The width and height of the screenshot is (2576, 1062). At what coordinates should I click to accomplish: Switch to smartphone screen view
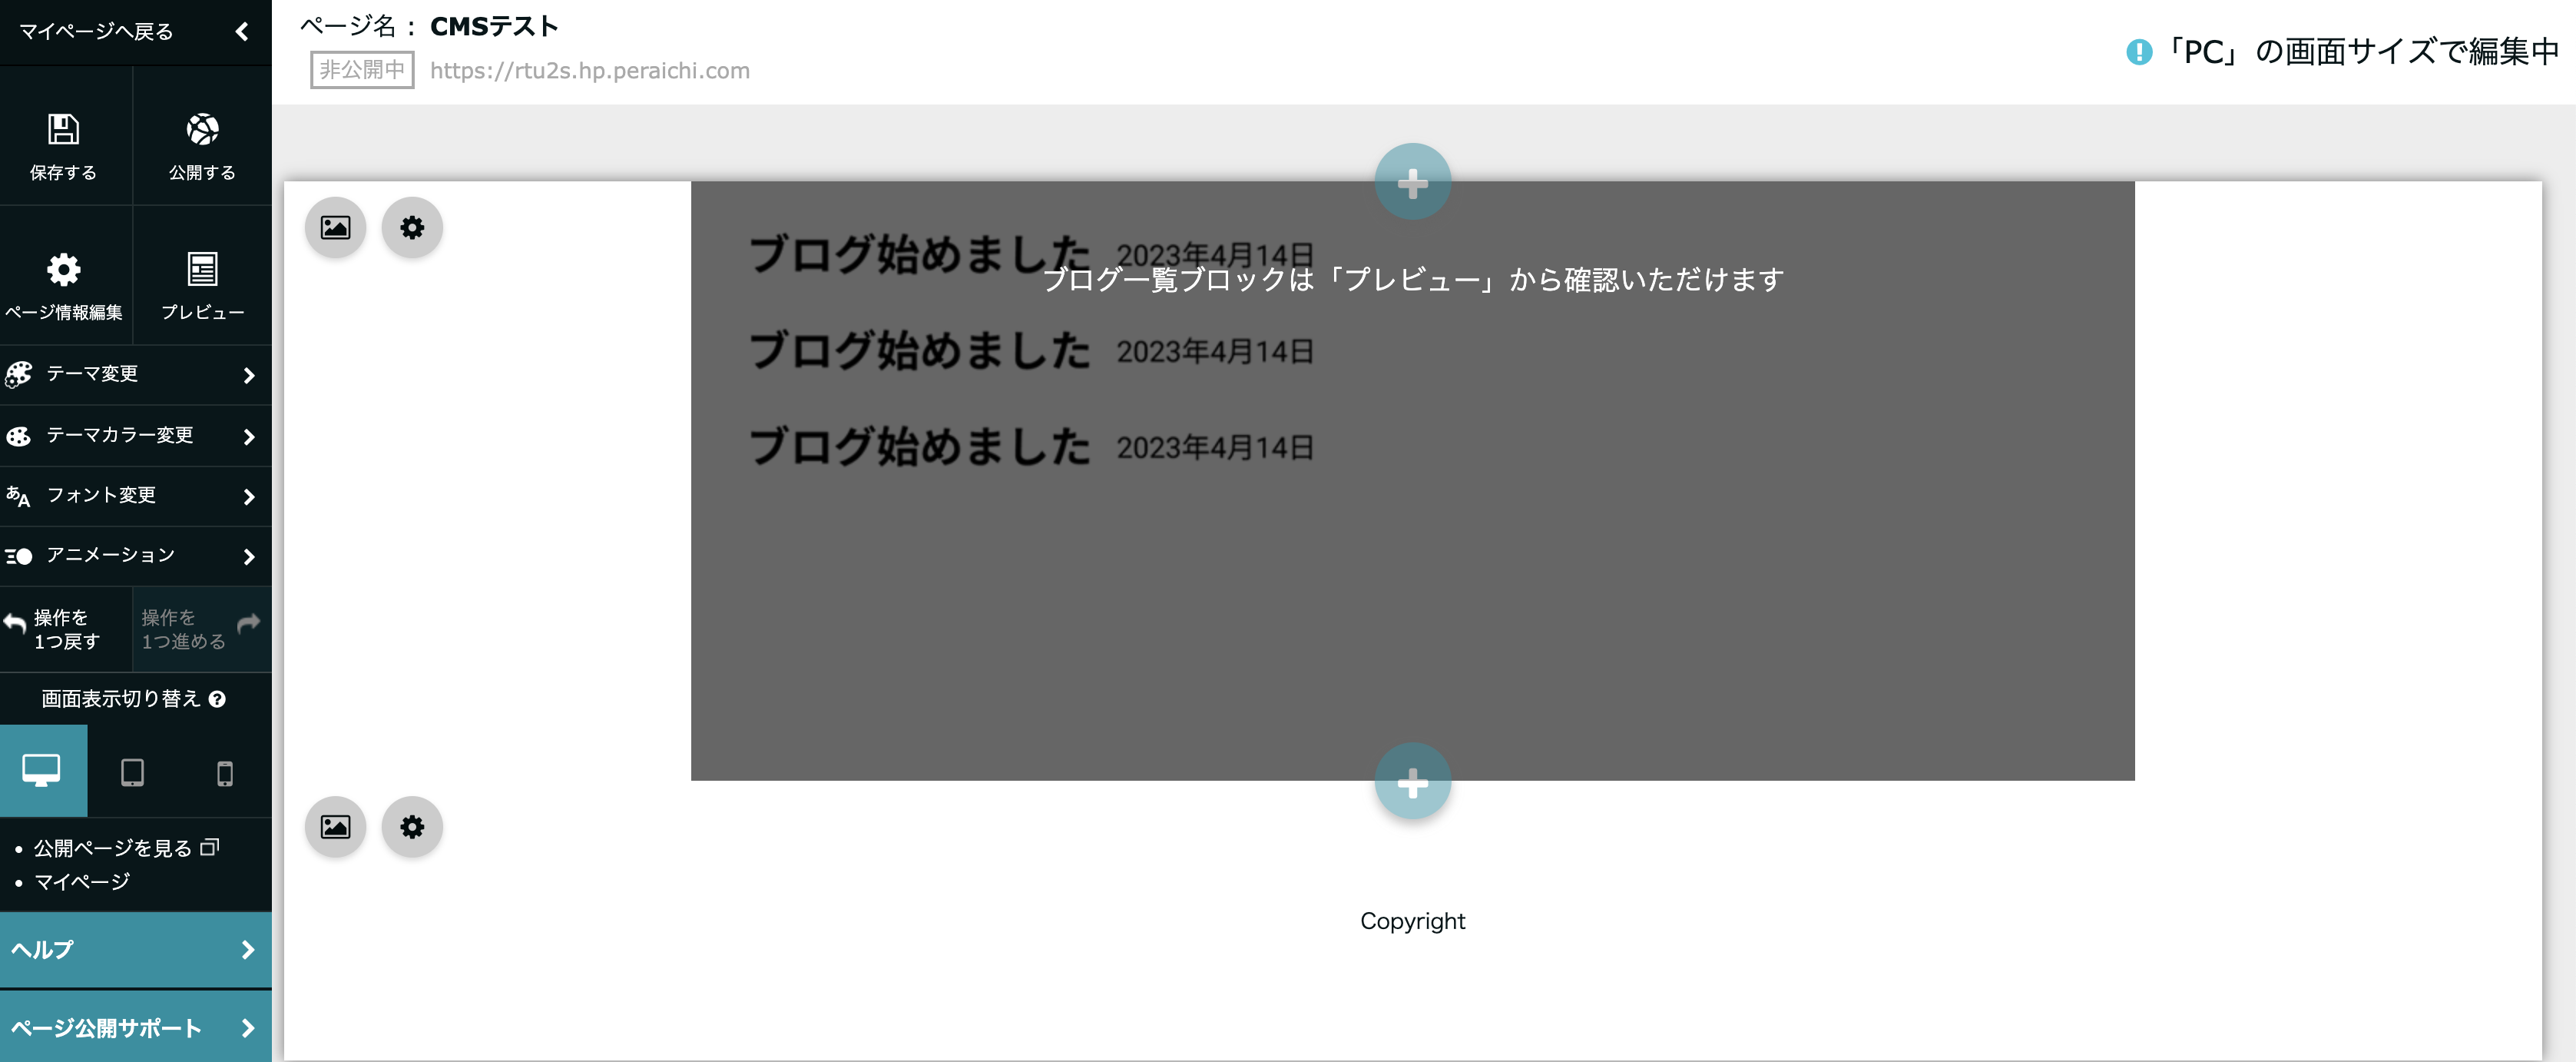(x=224, y=771)
